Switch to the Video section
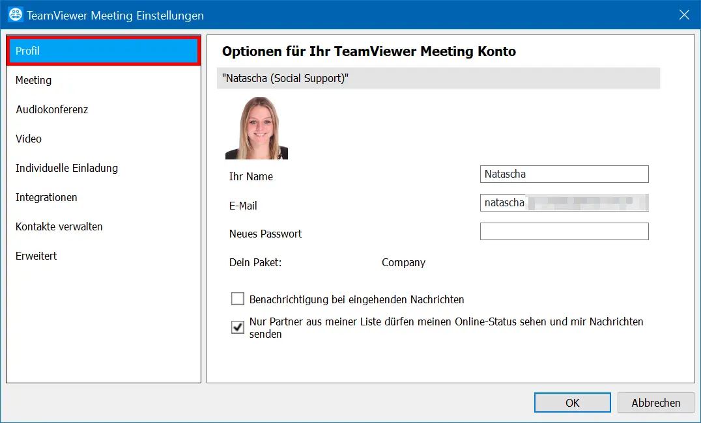701x423 pixels. pyautogui.click(x=104, y=139)
